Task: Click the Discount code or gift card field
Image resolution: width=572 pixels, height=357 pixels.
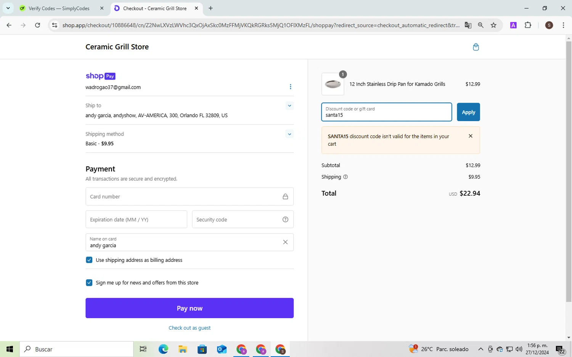Action: pyautogui.click(x=387, y=112)
